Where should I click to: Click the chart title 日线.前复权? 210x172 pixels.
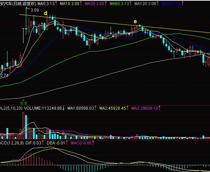pos(25,4)
